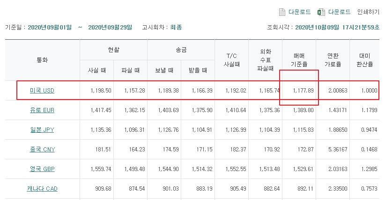
Task: Click the 다운로드 link next to Excel icon
Action: pos(339,12)
